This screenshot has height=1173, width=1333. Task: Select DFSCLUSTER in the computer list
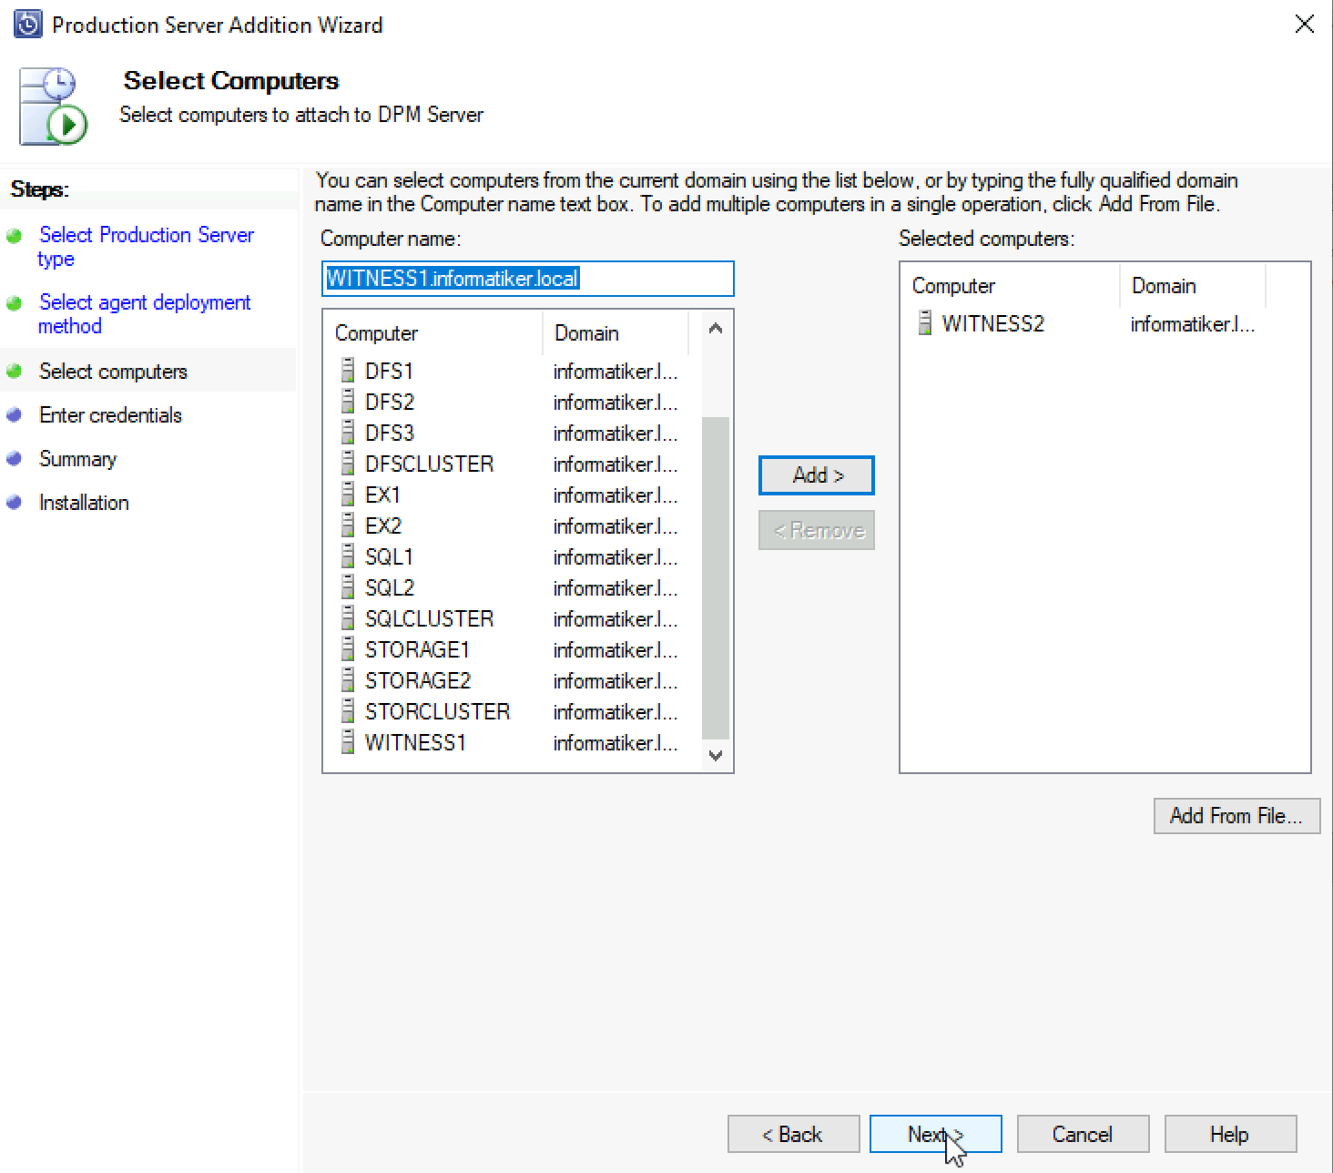(429, 464)
